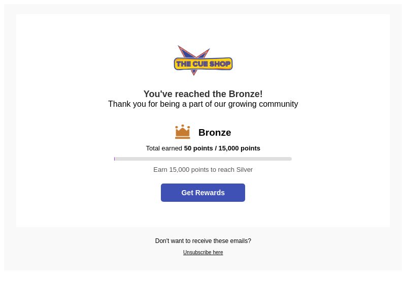Click the word Silver in the tier hint

point(245,170)
